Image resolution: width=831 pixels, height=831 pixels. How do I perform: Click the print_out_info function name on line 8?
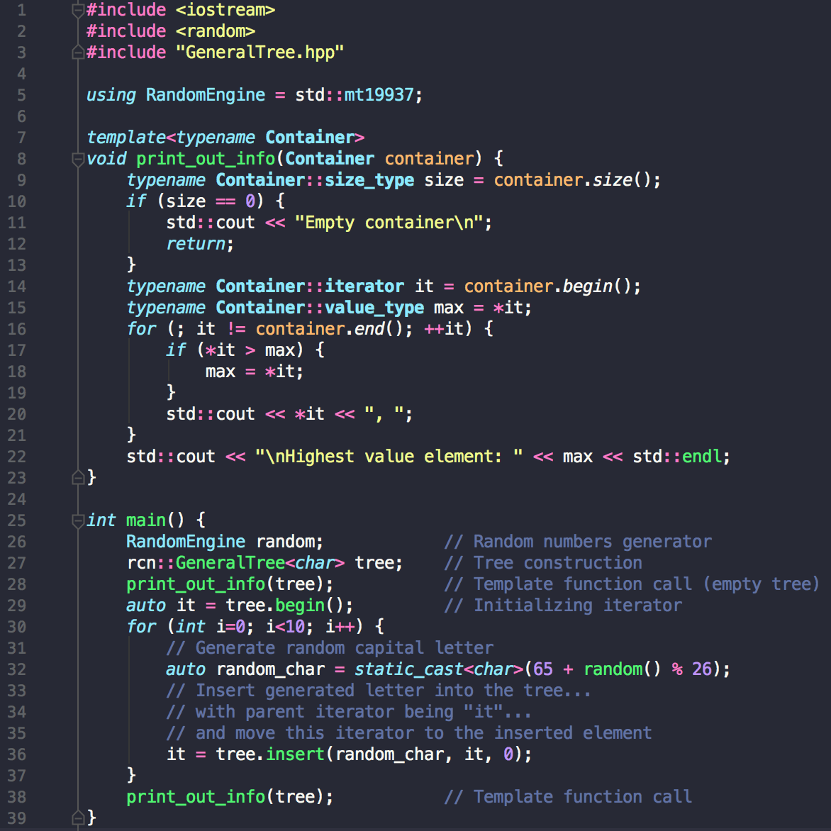pyautogui.click(x=206, y=159)
